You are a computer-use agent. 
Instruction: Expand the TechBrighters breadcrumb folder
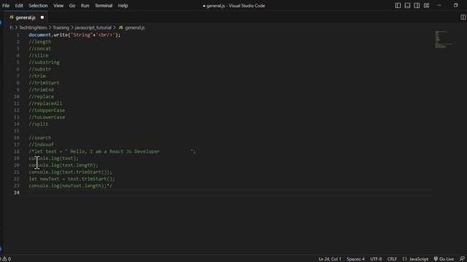click(33, 28)
